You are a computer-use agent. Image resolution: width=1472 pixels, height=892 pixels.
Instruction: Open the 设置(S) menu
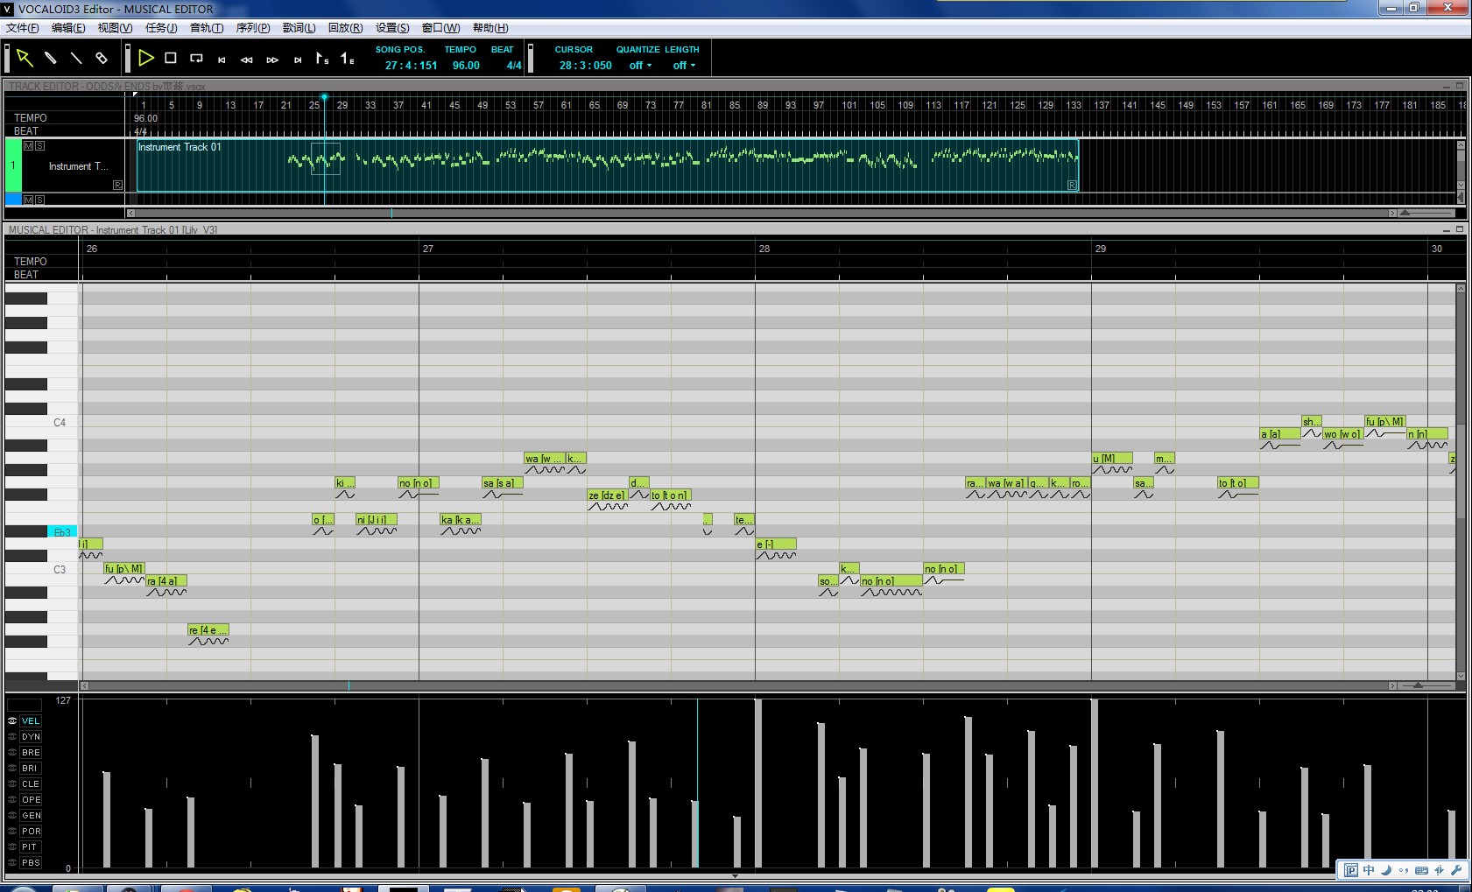(x=392, y=28)
